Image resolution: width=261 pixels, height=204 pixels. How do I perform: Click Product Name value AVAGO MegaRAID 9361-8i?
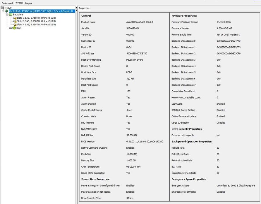[140, 22]
